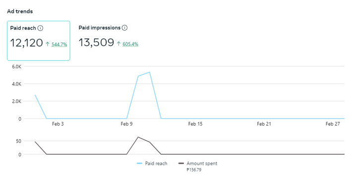Click the Paid impressions info icon
This screenshot has width=354, height=182.
click(x=124, y=28)
